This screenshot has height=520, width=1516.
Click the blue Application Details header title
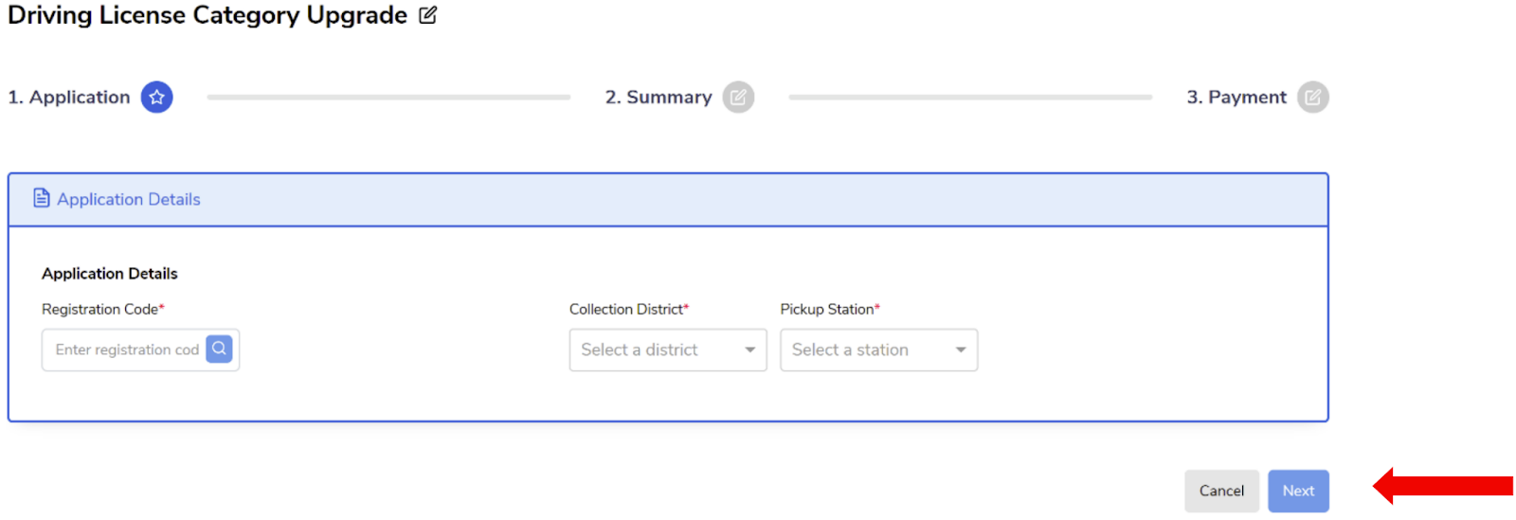click(129, 199)
